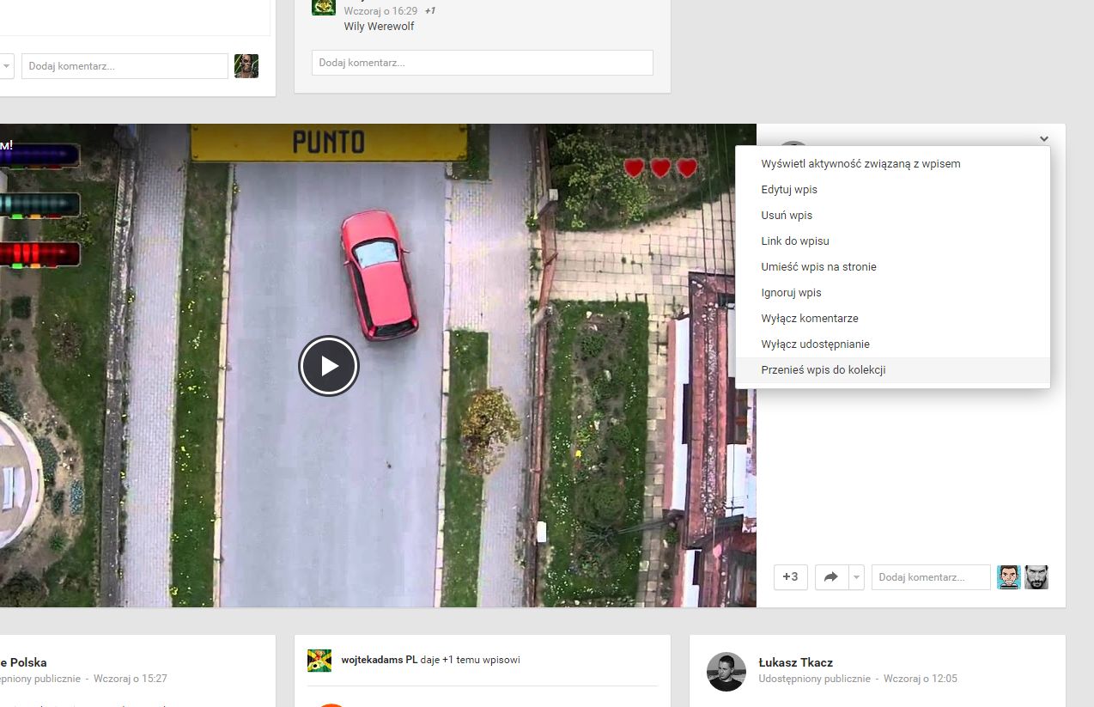Click wojtekadams PL avatar icon
1094x707 pixels.
(x=319, y=660)
